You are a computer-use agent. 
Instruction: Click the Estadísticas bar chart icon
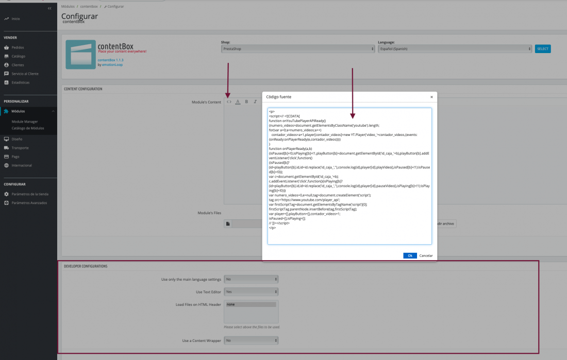(x=6, y=82)
